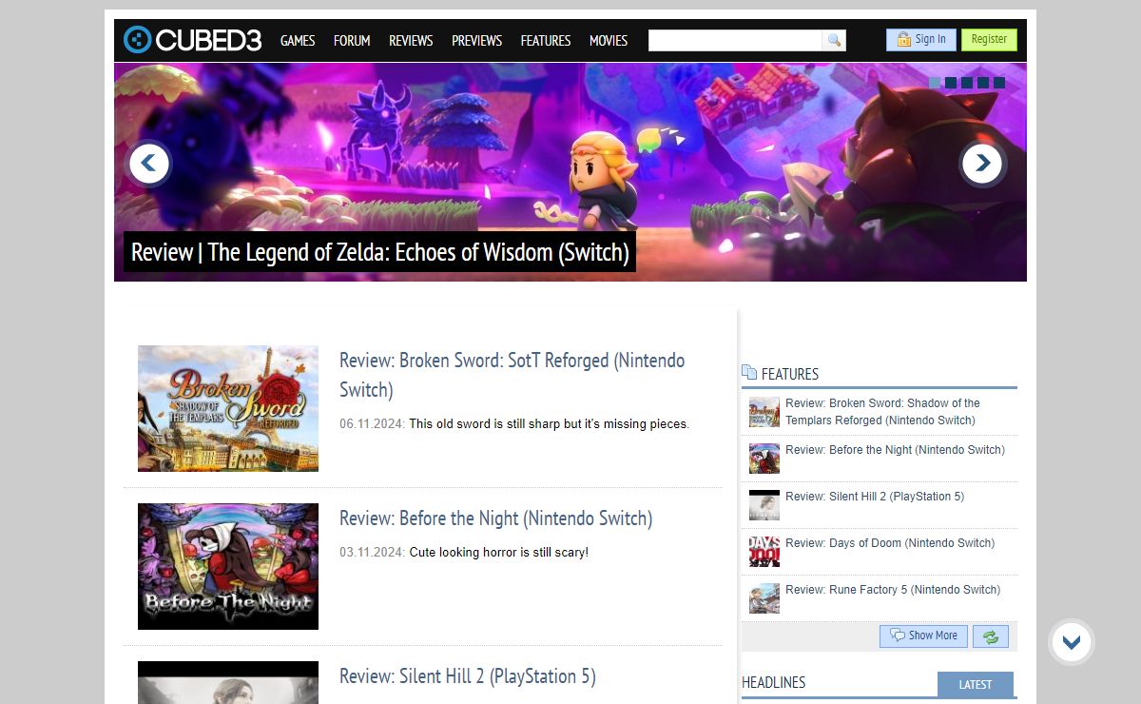Image resolution: width=1141 pixels, height=704 pixels.
Task: Click the date 06.11.2024
Action: (x=372, y=424)
